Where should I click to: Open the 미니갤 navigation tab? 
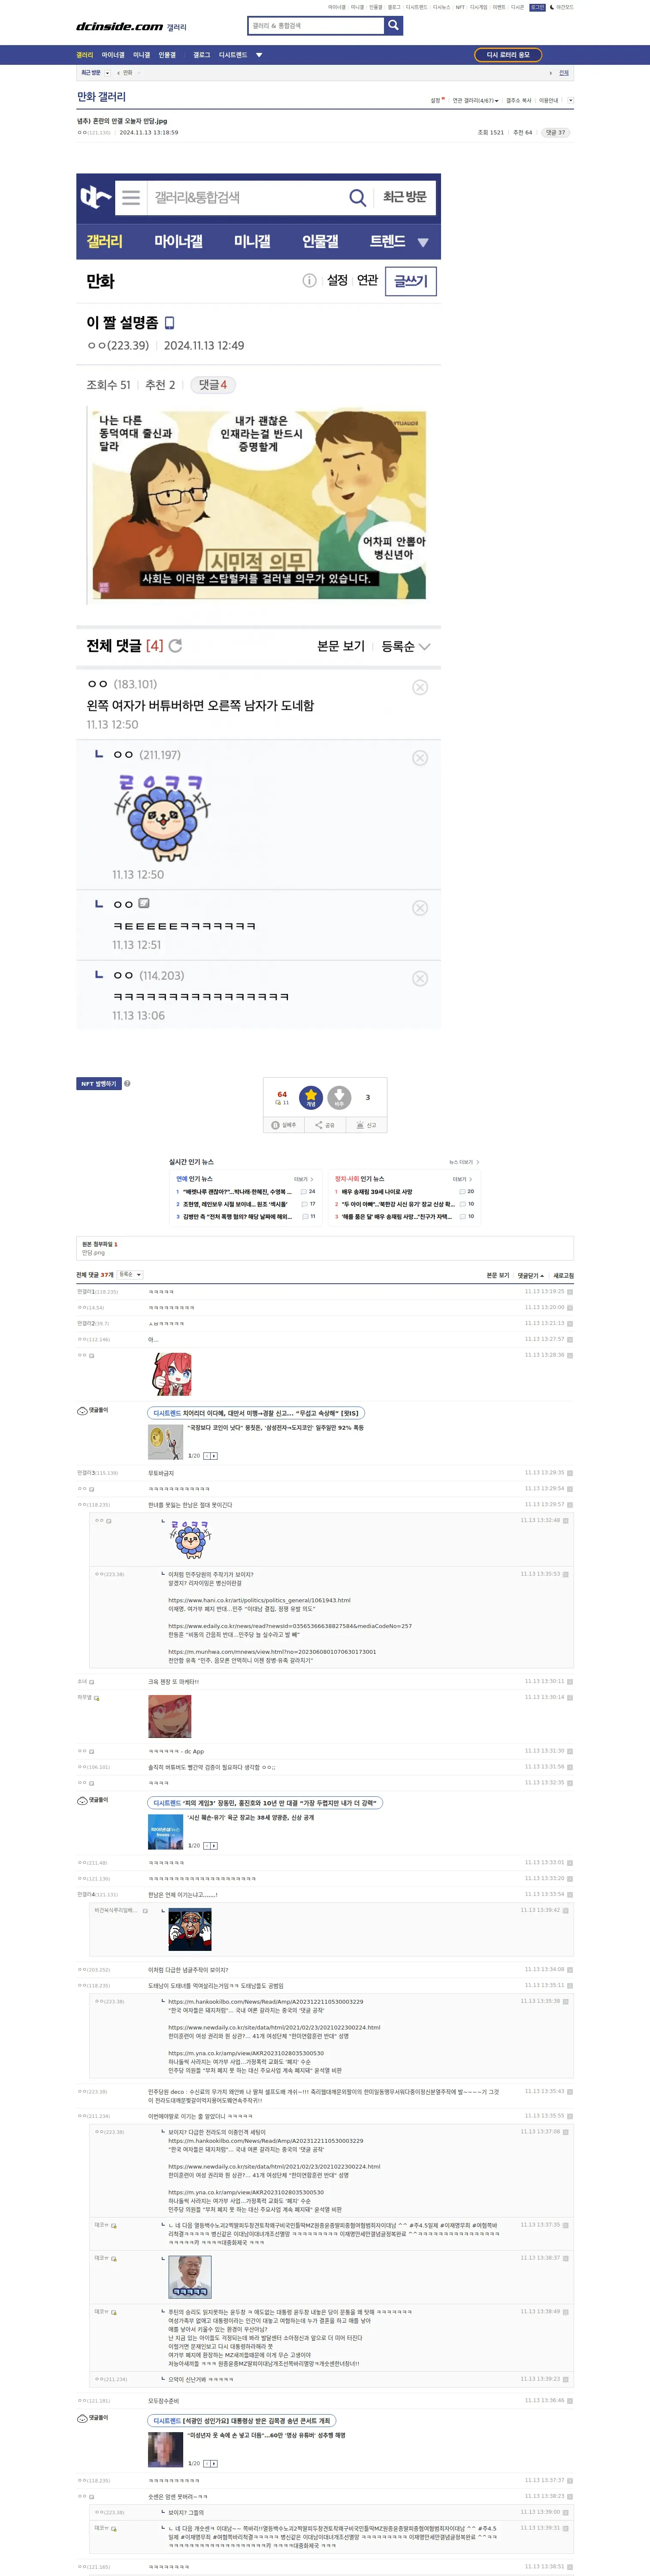click(x=142, y=55)
